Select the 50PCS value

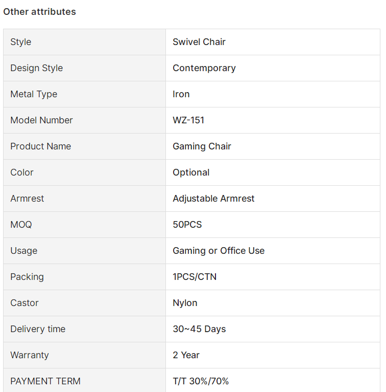pyautogui.click(x=187, y=225)
